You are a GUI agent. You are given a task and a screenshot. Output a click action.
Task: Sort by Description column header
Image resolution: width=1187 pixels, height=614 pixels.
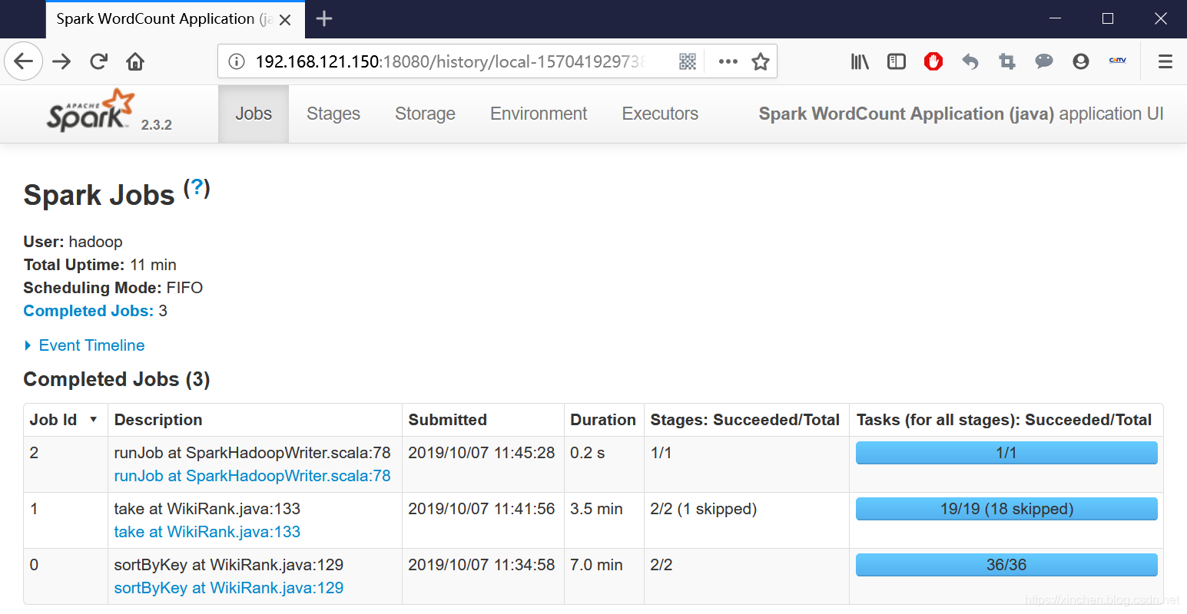click(x=254, y=420)
